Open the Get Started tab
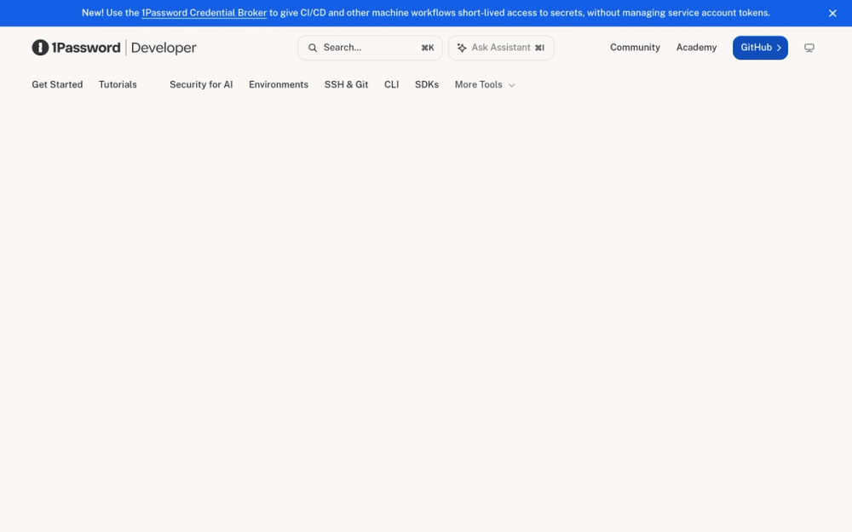The height and width of the screenshot is (532, 852). (57, 84)
